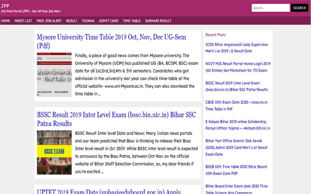
Task: Click the SEARCH button
Action: [x=299, y=8]
